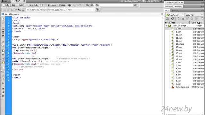Click the Stop loading icon
The image size is (205, 115).
tap(12, 10)
